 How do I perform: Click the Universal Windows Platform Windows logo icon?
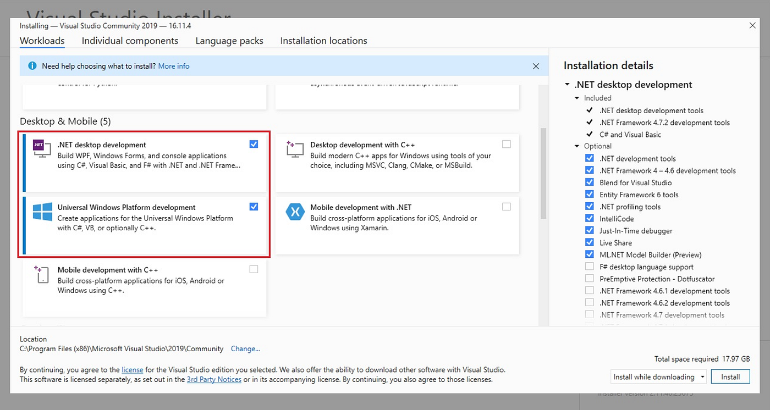(x=42, y=212)
